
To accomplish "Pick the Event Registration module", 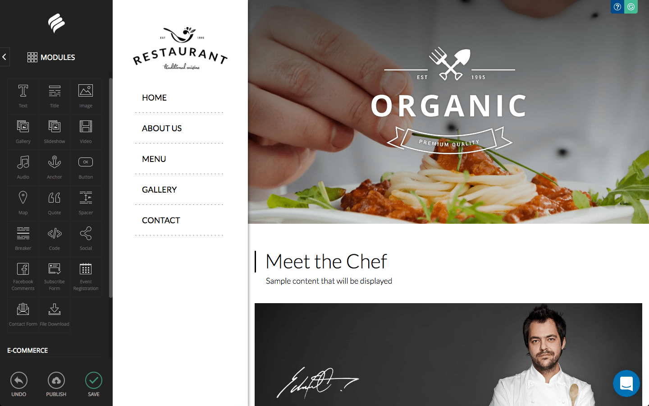I will click(86, 277).
